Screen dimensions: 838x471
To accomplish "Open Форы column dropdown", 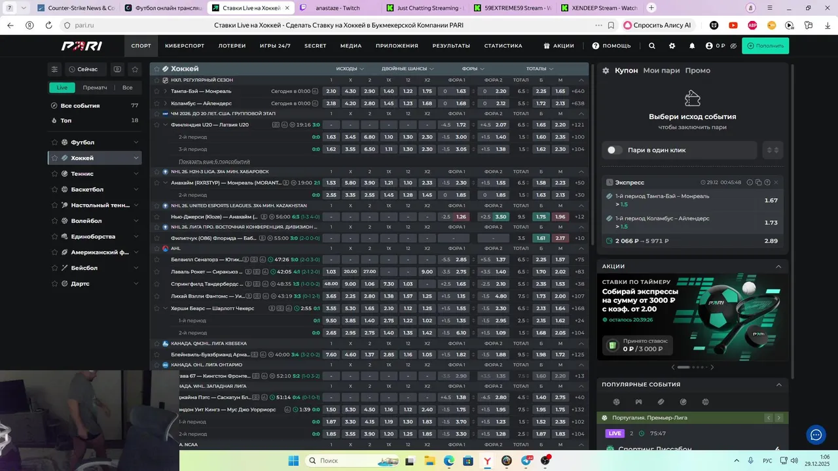I will (473, 69).
